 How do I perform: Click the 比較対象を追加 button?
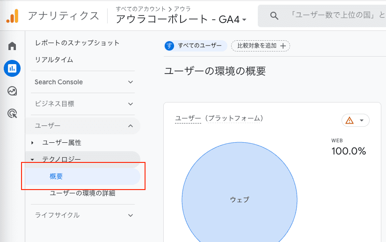tap(261, 45)
